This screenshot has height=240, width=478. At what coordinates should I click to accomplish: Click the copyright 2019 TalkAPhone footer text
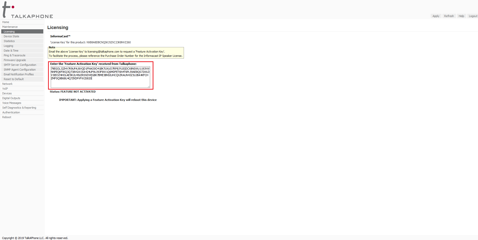point(35,238)
